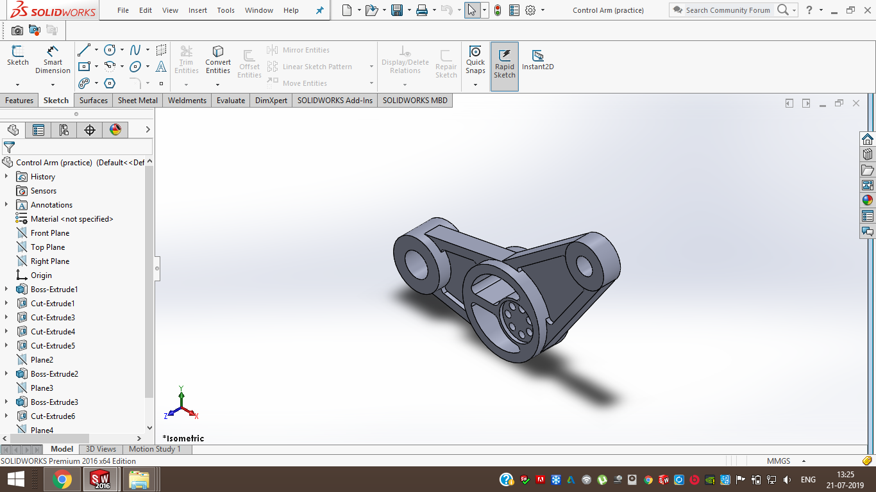Viewport: 876px width, 492px height.
Task: Select the 3 Point Arc tool
Action: (110, 67)
